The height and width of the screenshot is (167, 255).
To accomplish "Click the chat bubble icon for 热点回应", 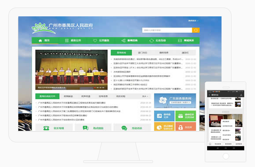I will click(x=85, y=128).
